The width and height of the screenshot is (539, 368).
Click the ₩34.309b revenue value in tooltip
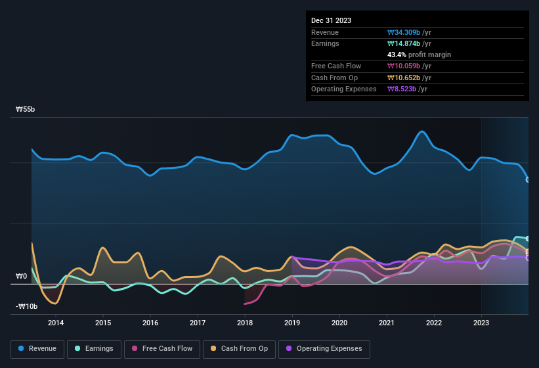[404, 32]
